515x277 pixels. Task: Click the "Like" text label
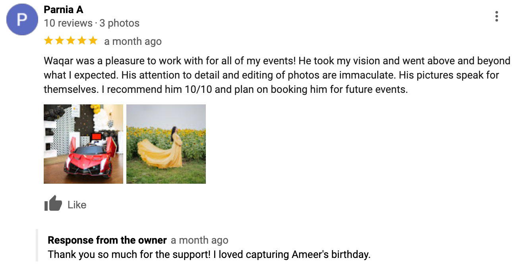(x=77, y=205)
